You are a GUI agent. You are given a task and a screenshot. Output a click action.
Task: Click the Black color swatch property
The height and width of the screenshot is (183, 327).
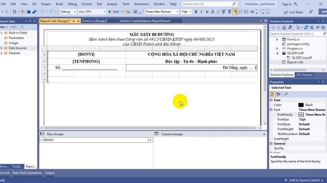[301, 105]
